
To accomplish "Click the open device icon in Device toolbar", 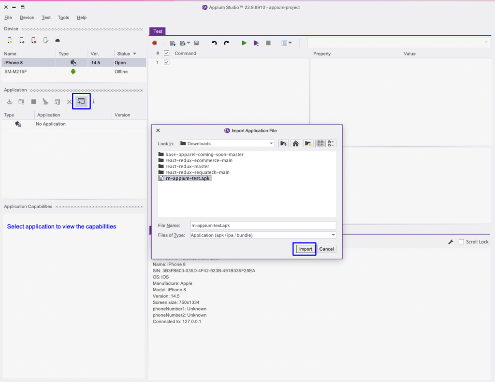I will tap(10, 41).
